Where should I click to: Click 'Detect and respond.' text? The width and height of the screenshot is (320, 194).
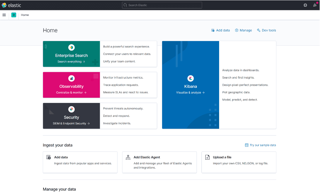point(116,116)
